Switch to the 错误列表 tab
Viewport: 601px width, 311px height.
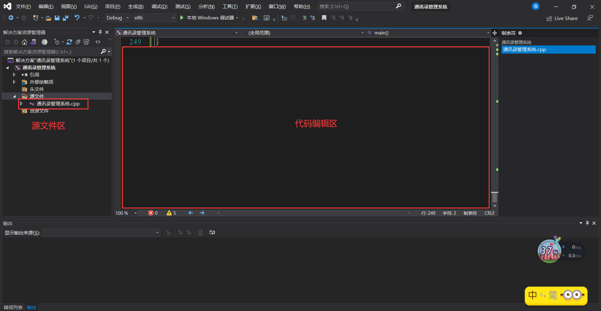(x=13, y=307)
